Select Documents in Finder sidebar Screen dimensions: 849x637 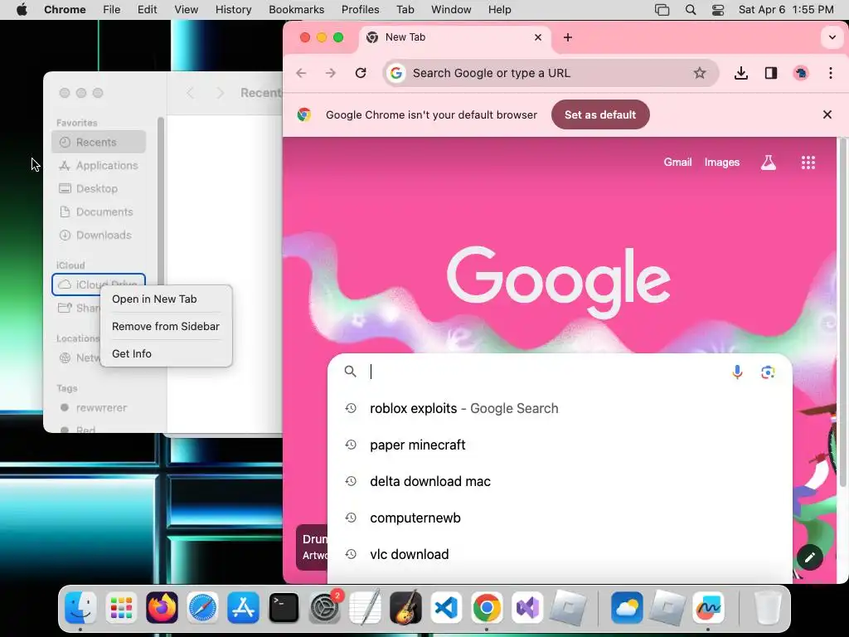pyautogui.click(x=99, y=212)
